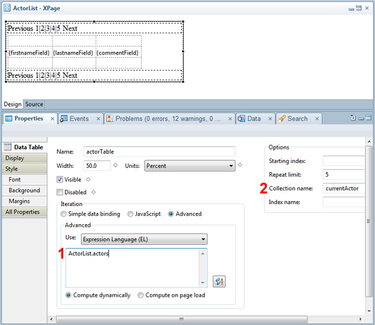Click the Repeat limit input field

tap(343, 174)
